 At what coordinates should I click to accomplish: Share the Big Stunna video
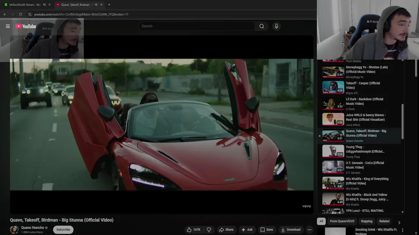coord(226,229)
